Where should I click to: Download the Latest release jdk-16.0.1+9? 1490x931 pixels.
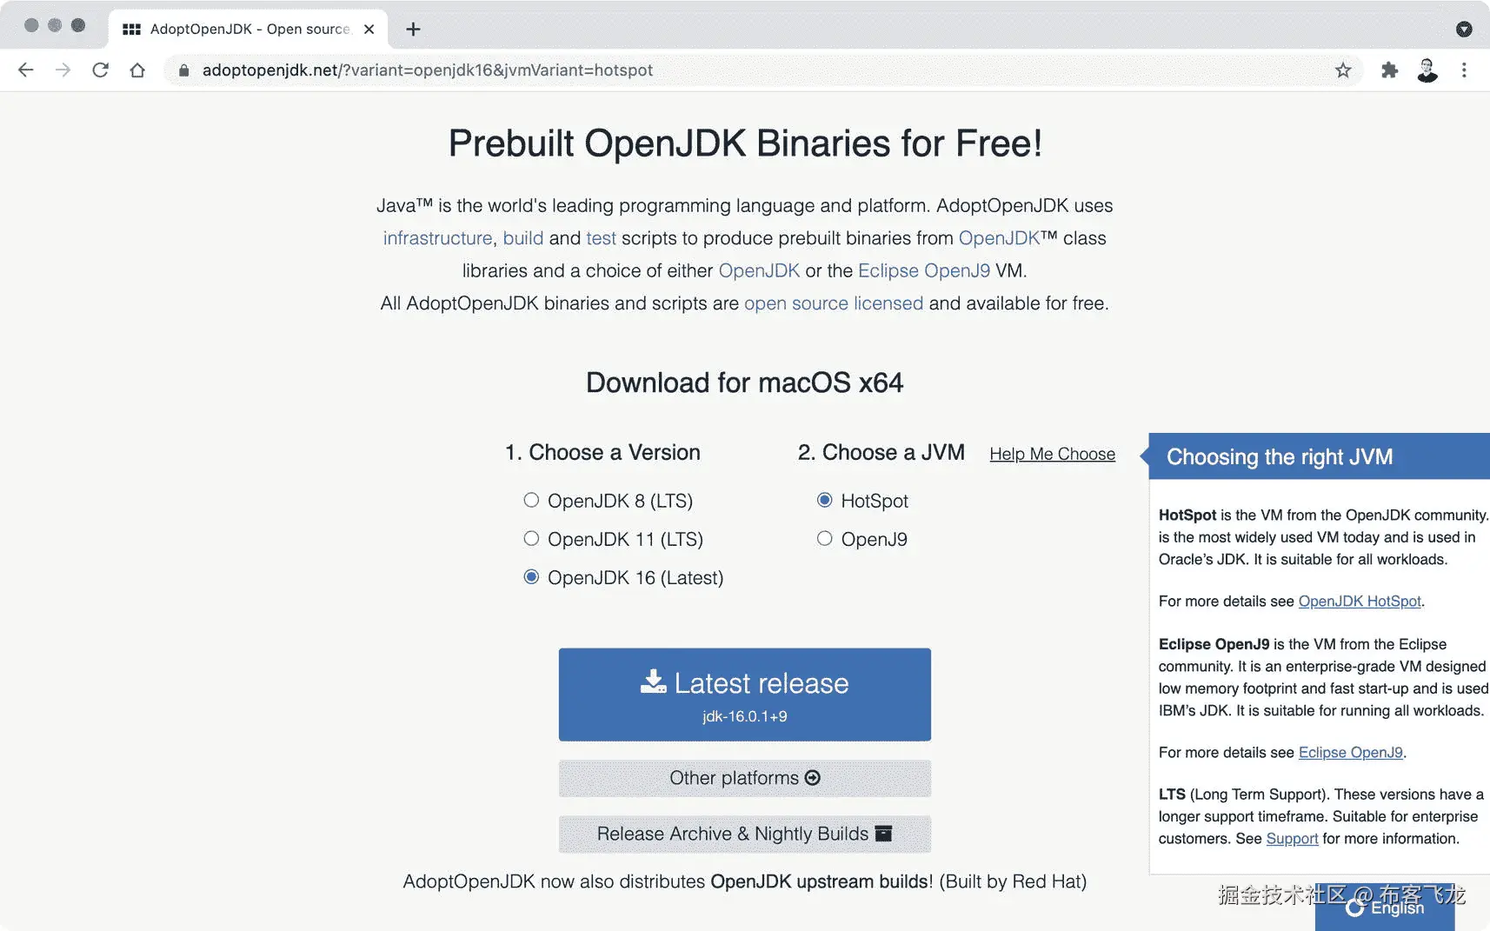744,694
